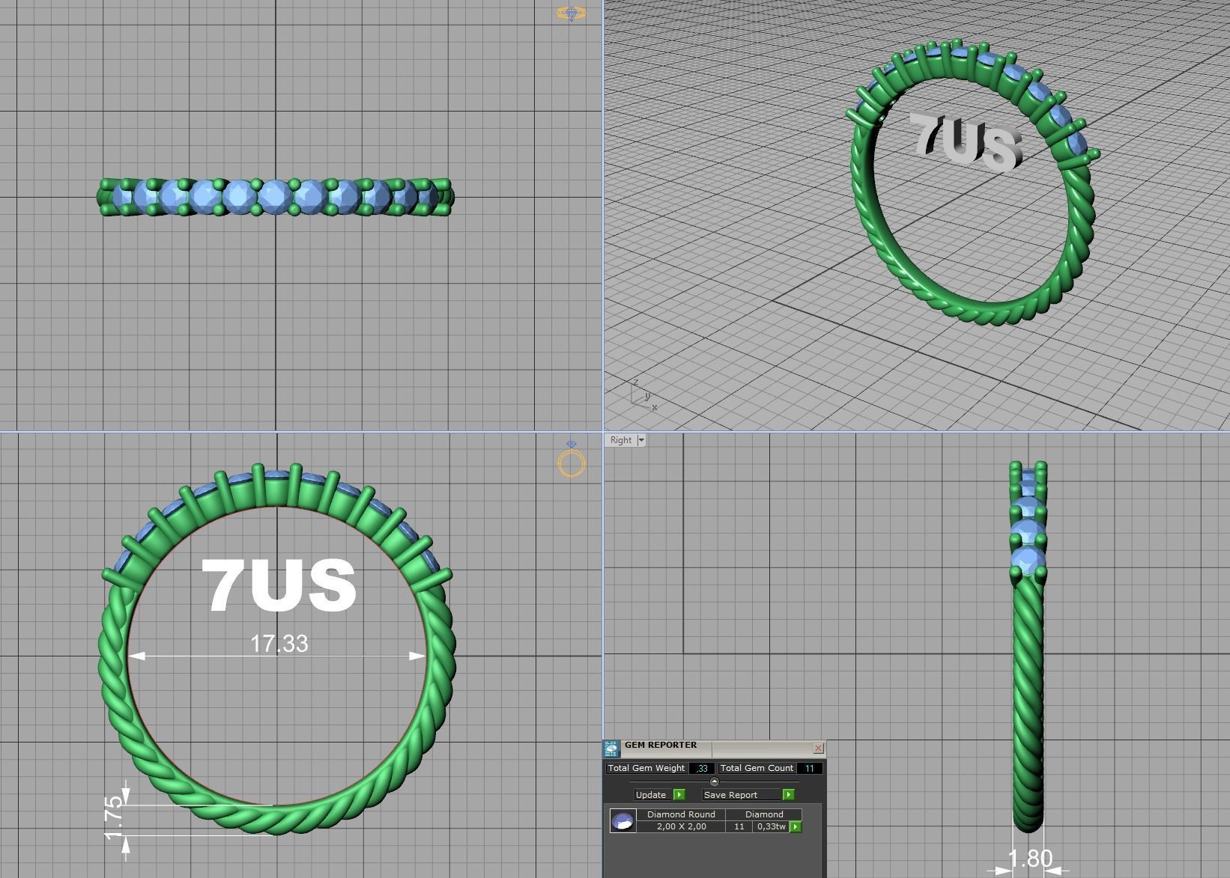Click the round diamond gem thumbnail
Viewport: 1230px width, 878px height.
(x=623, y=820)
